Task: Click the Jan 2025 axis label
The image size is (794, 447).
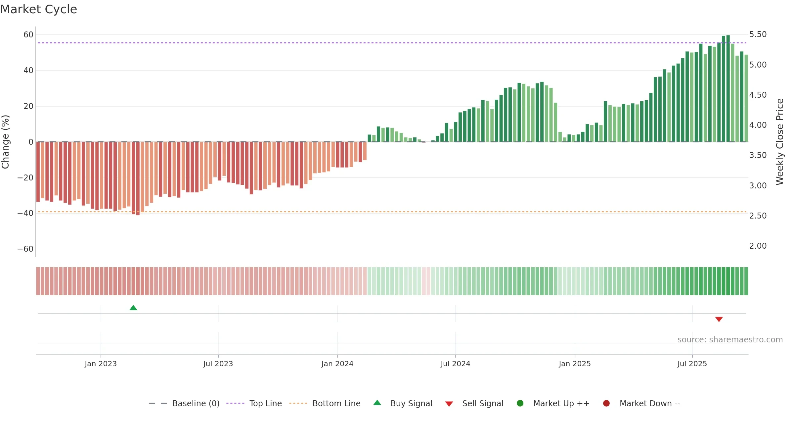Action: tap(575, 364)
